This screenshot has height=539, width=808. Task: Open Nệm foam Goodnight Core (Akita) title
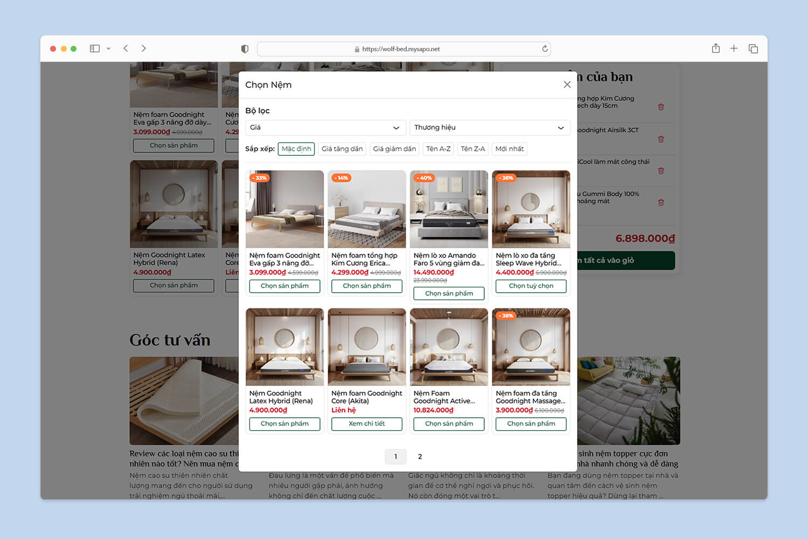pyautogui.click(x=367, y=397)
